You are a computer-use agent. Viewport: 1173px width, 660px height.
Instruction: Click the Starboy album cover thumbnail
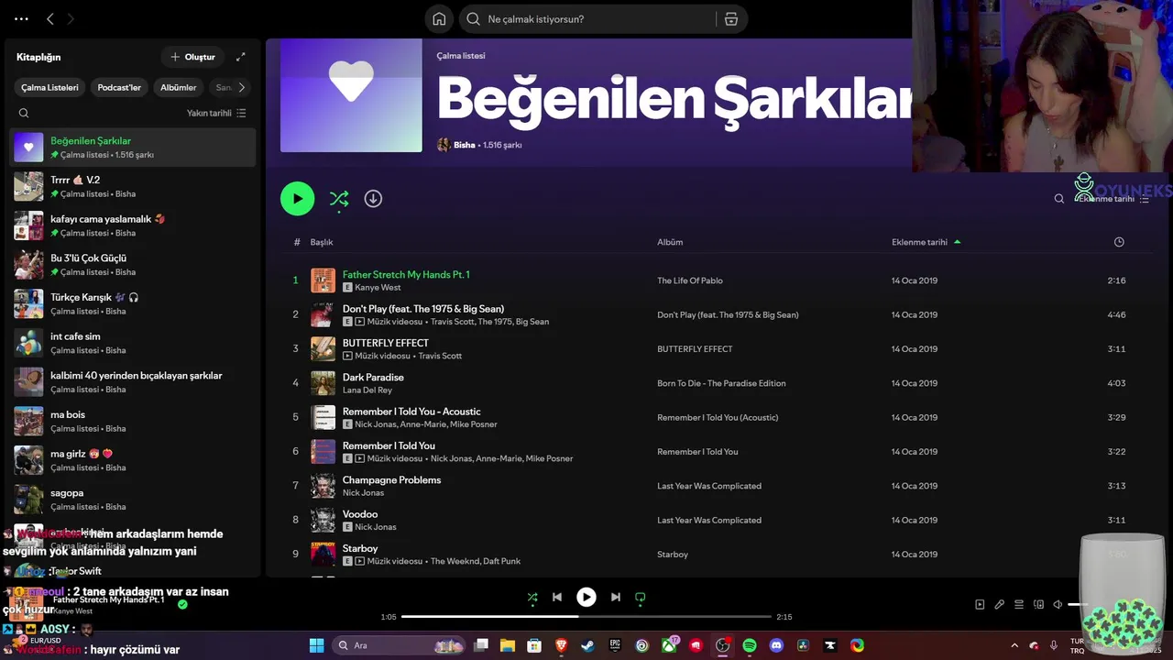(323, 554)
